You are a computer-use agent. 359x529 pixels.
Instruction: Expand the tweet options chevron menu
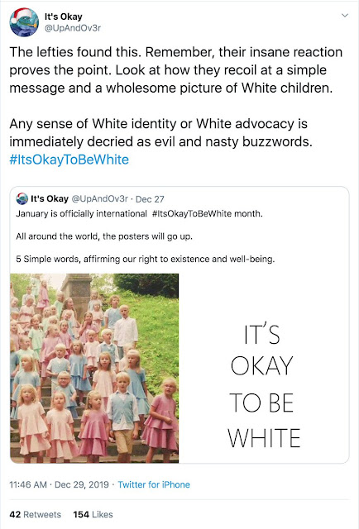coord(344,16)
